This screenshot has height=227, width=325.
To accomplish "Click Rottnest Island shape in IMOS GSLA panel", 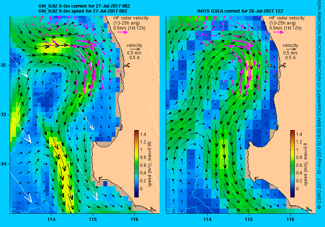I will pos(270,66).
